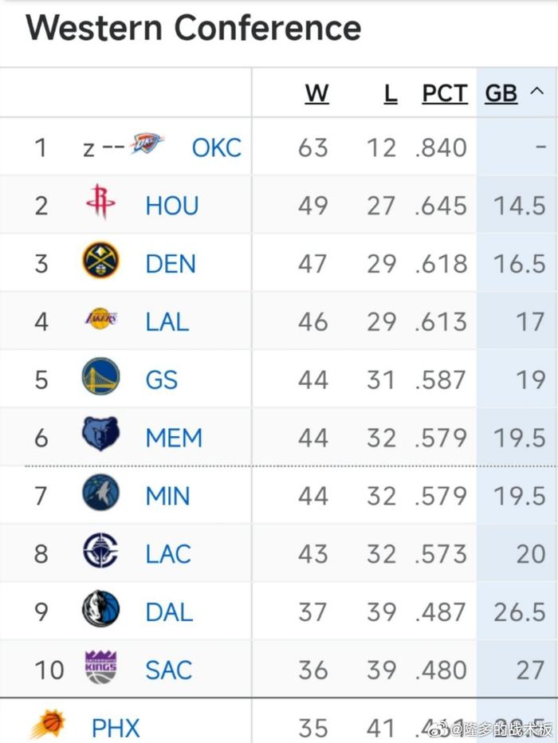The height and width of the screenshot is (743, 558).
Task: Sort standings by L column
Action: 390,94
